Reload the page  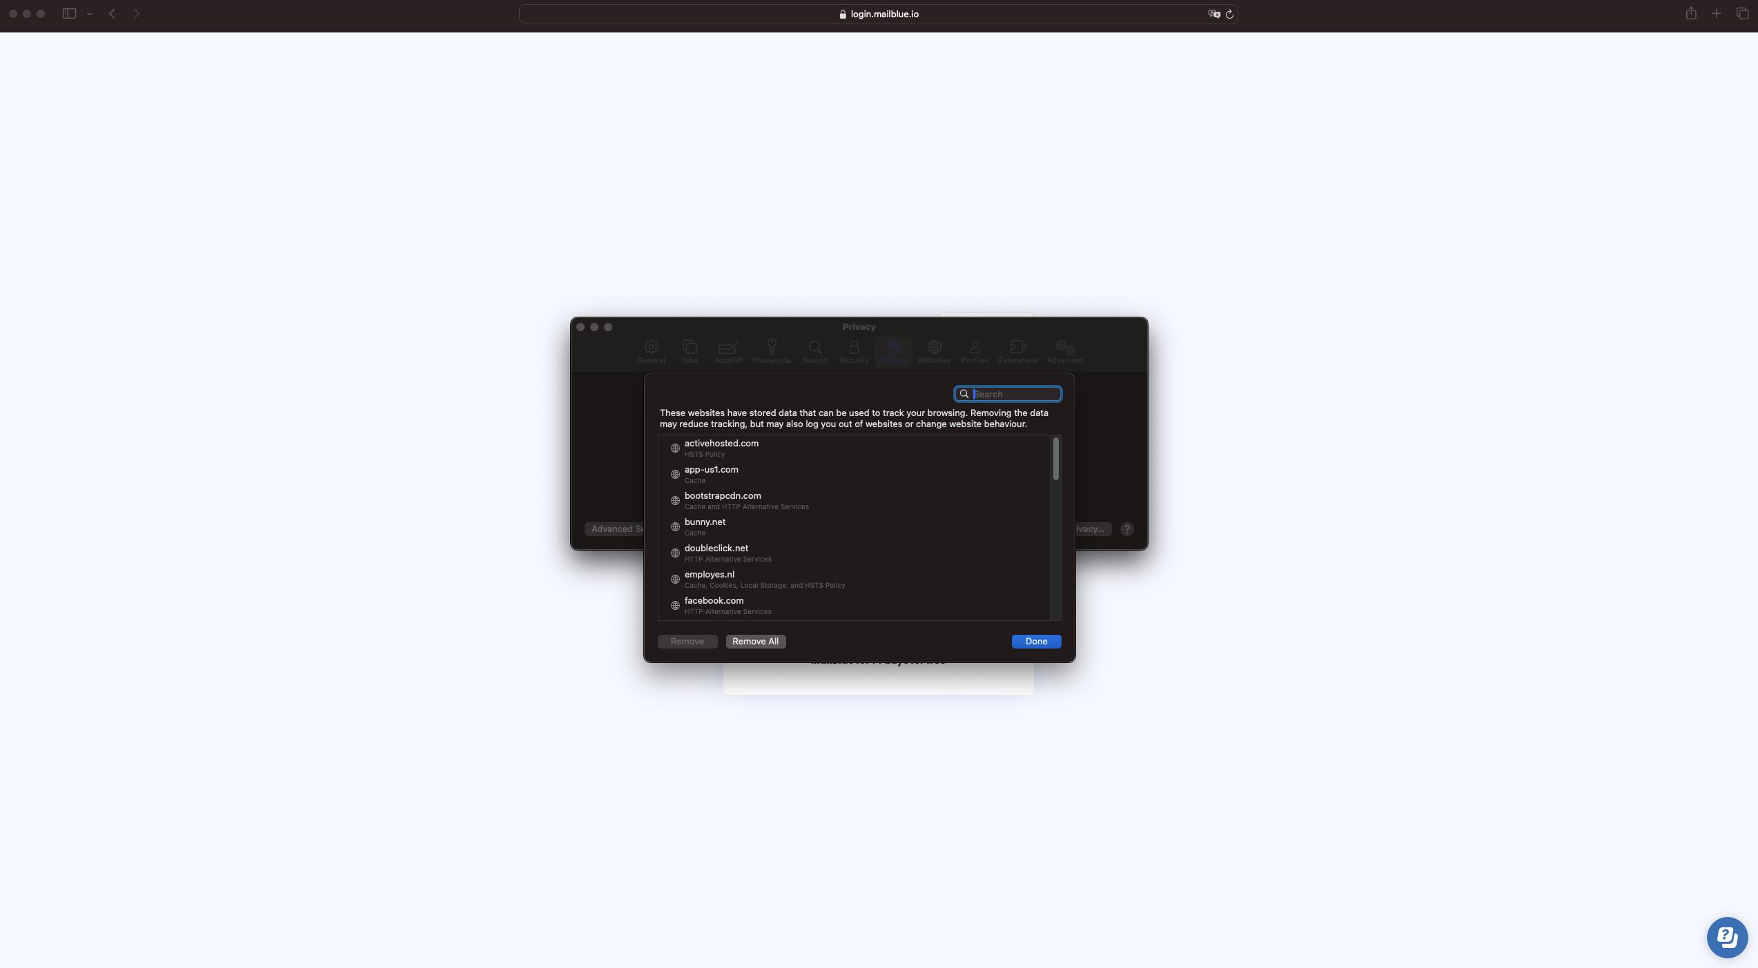pos(1229,14)
